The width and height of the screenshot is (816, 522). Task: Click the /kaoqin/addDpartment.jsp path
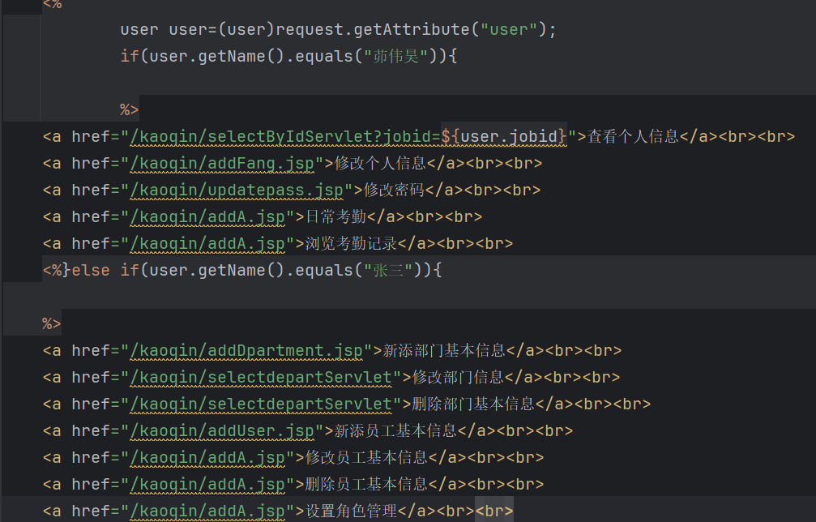click(x=246, y=351)
